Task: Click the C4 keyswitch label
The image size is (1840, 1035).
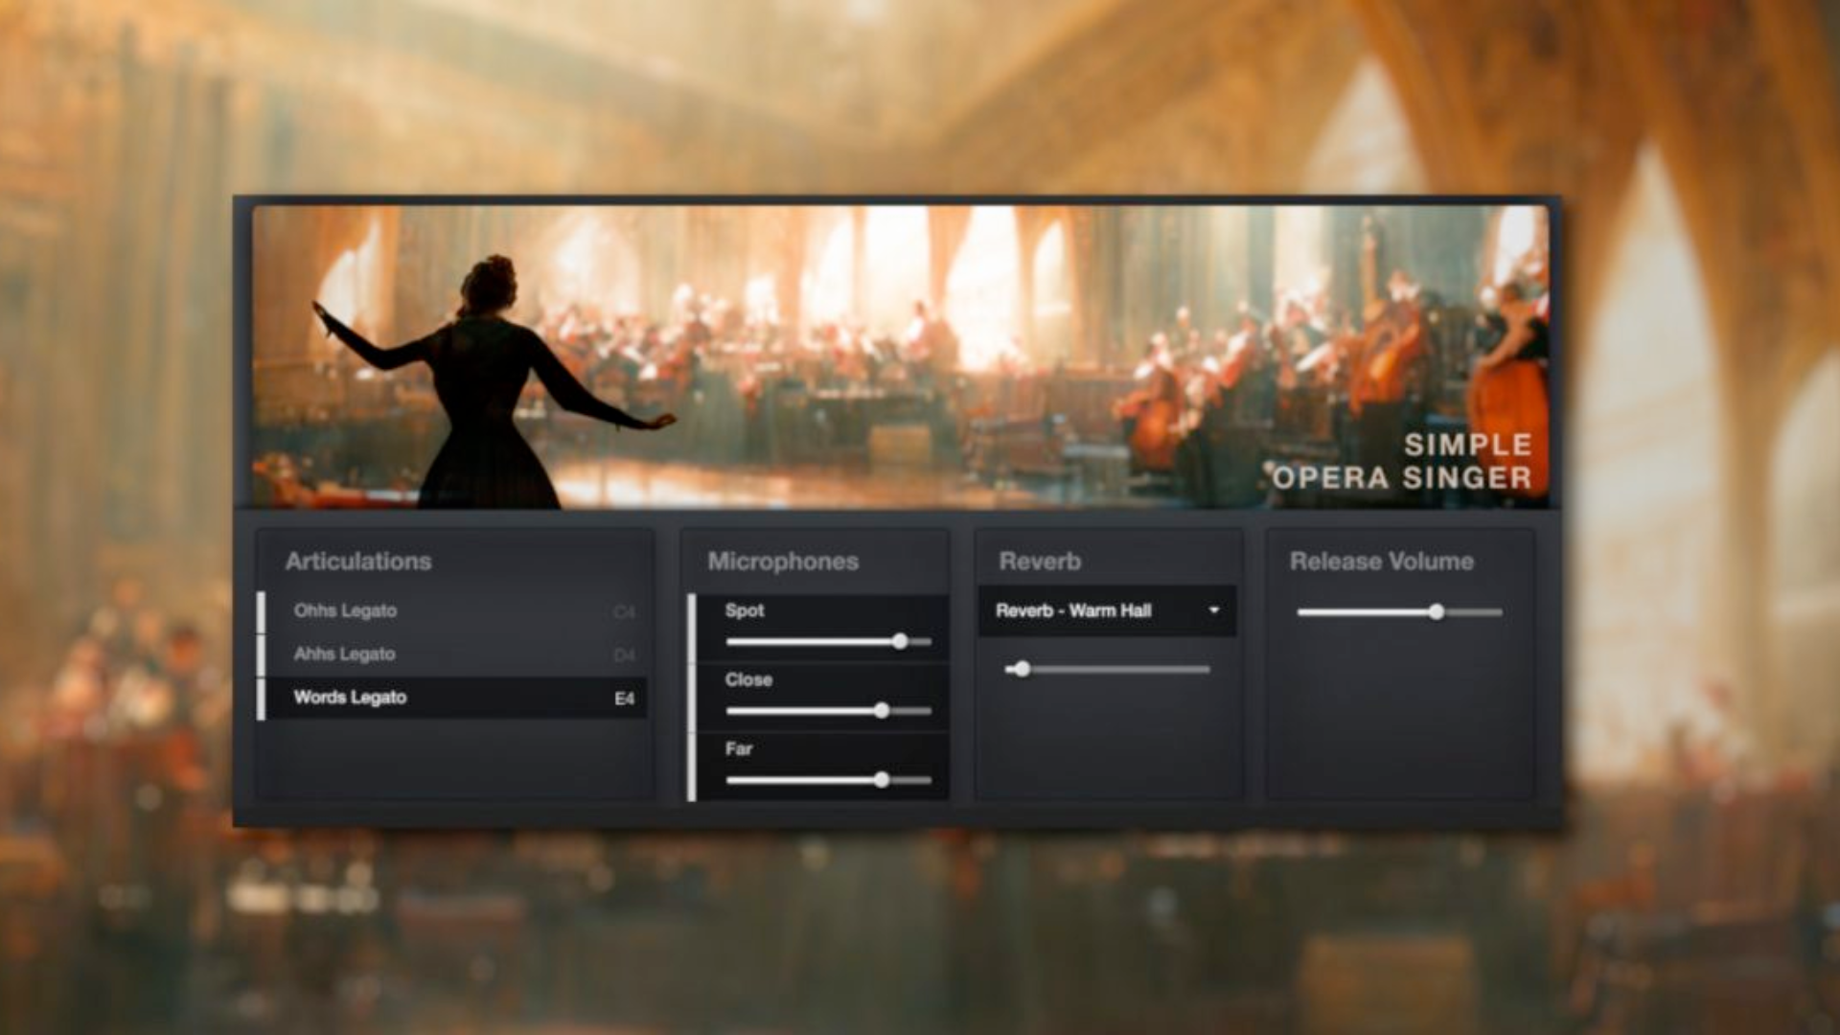Action: (x=624, y=611)
